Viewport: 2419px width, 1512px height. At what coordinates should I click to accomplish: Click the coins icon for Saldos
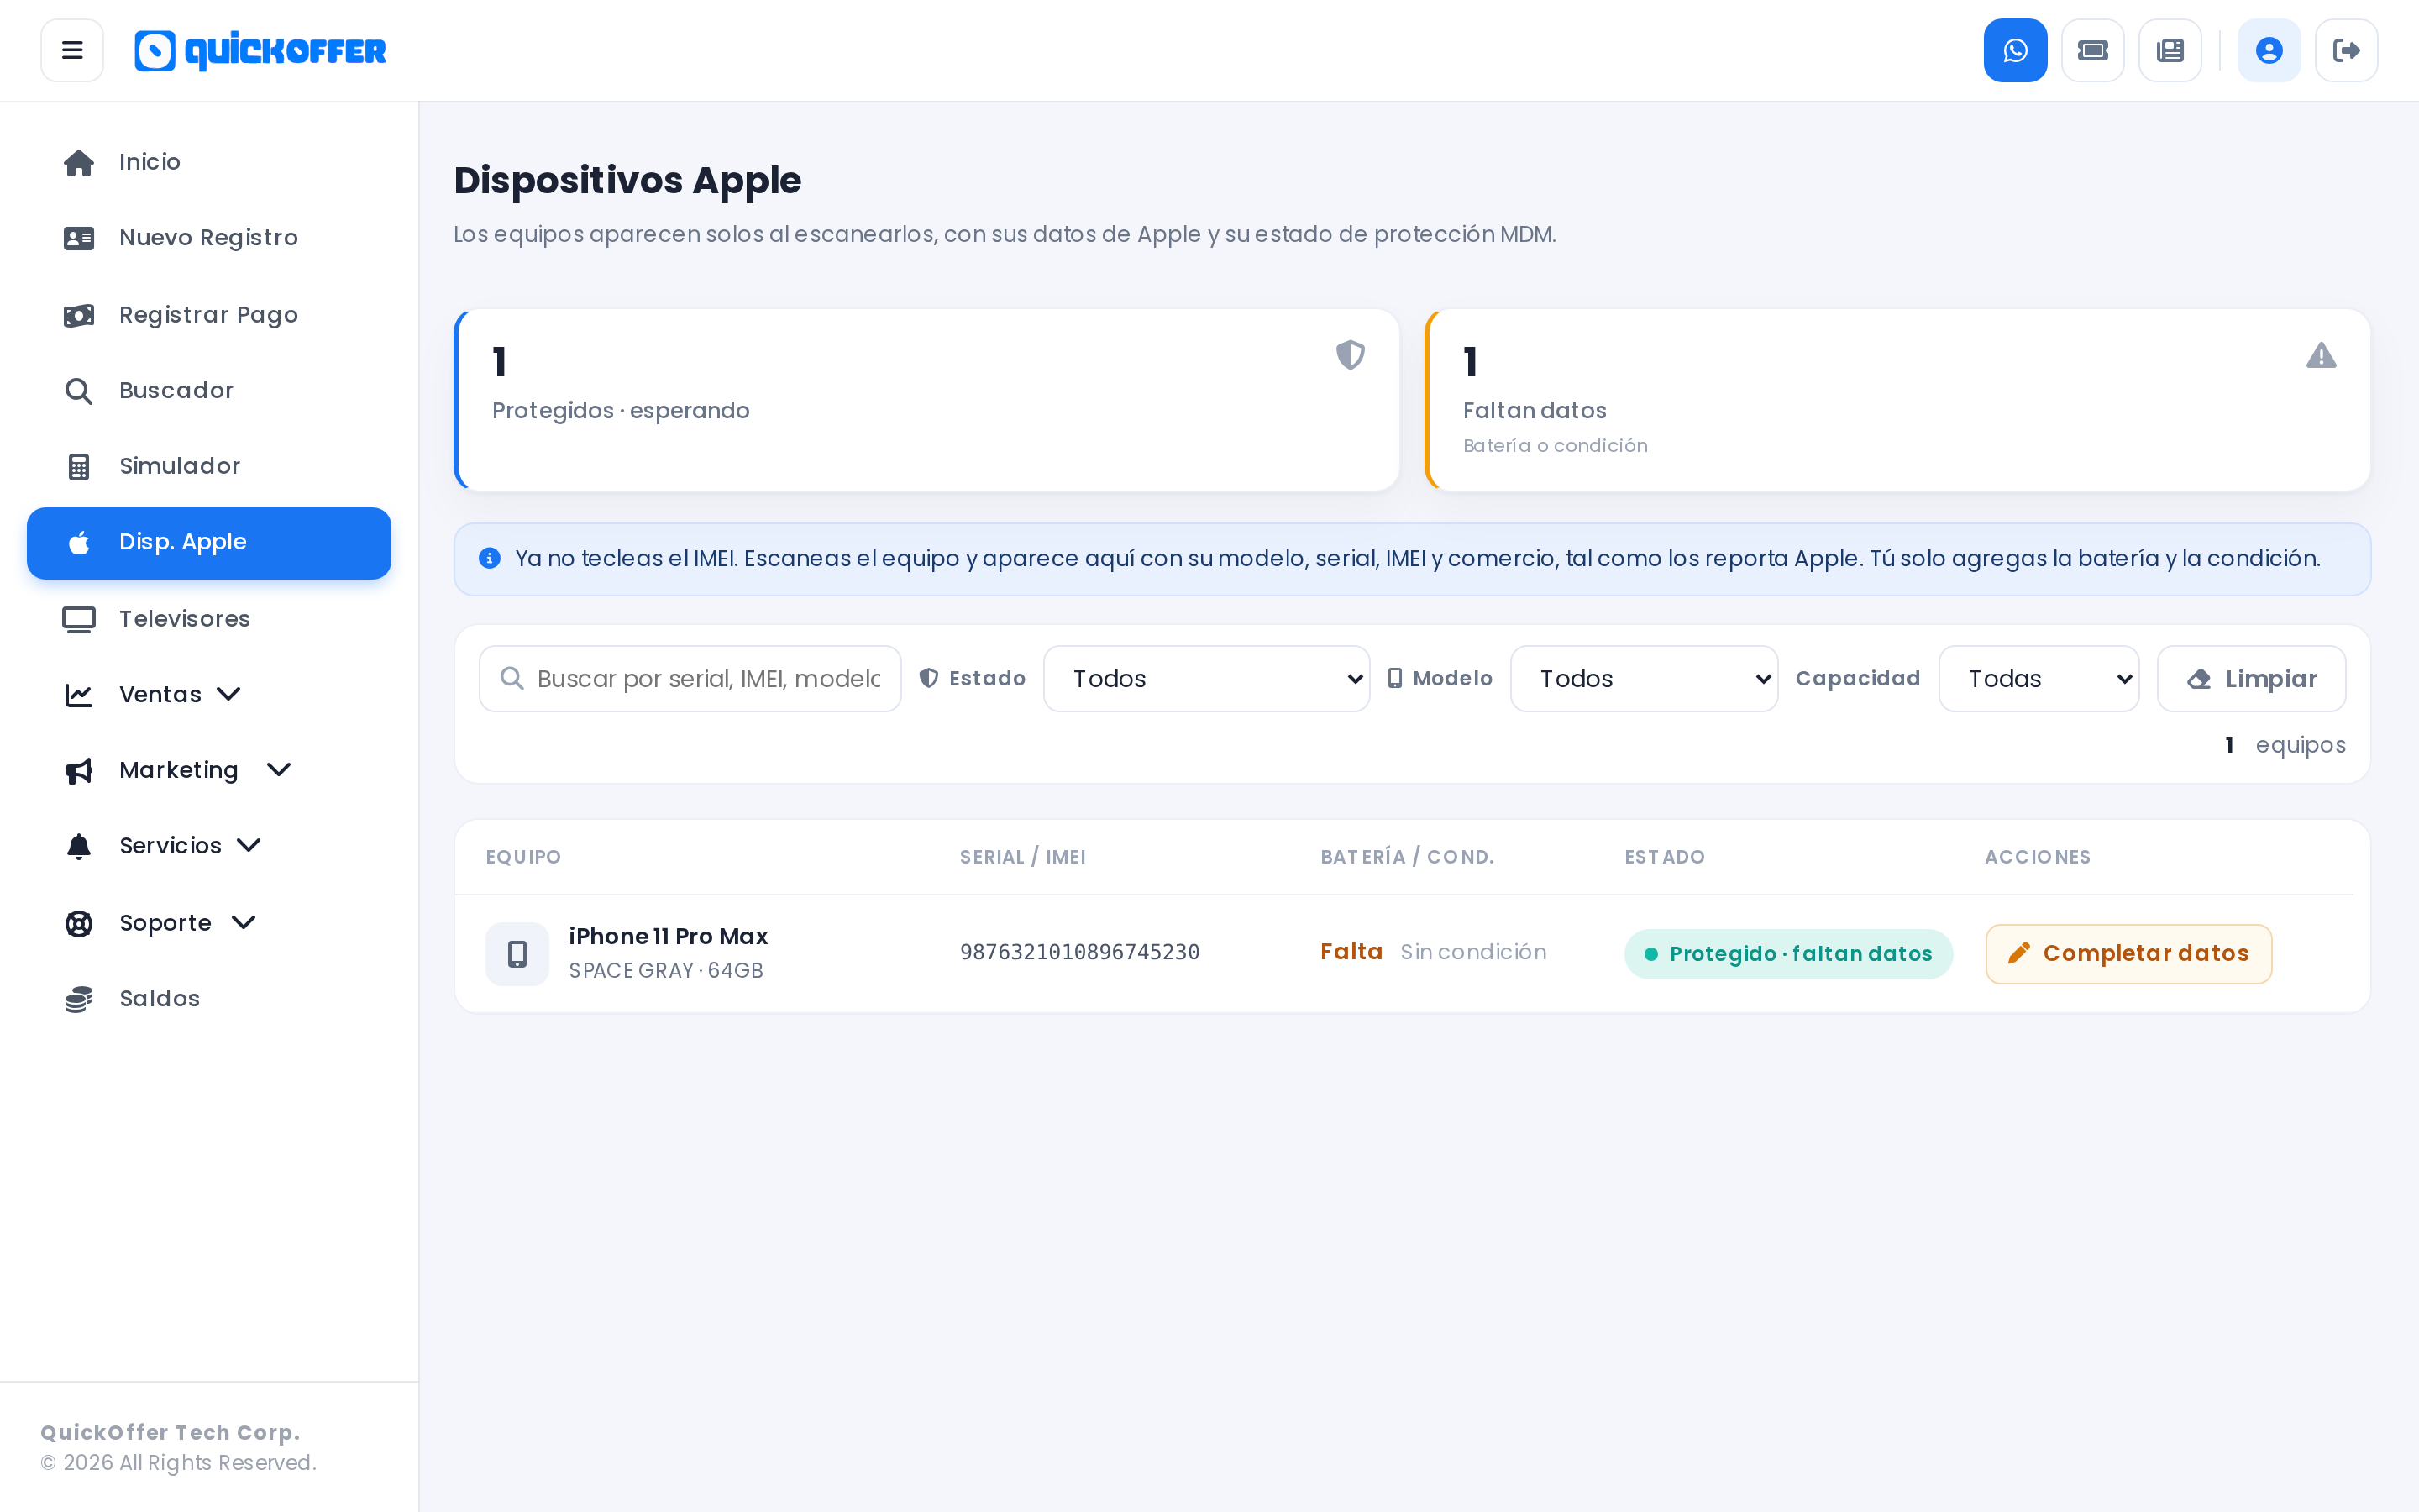click(x=79, y=999)
